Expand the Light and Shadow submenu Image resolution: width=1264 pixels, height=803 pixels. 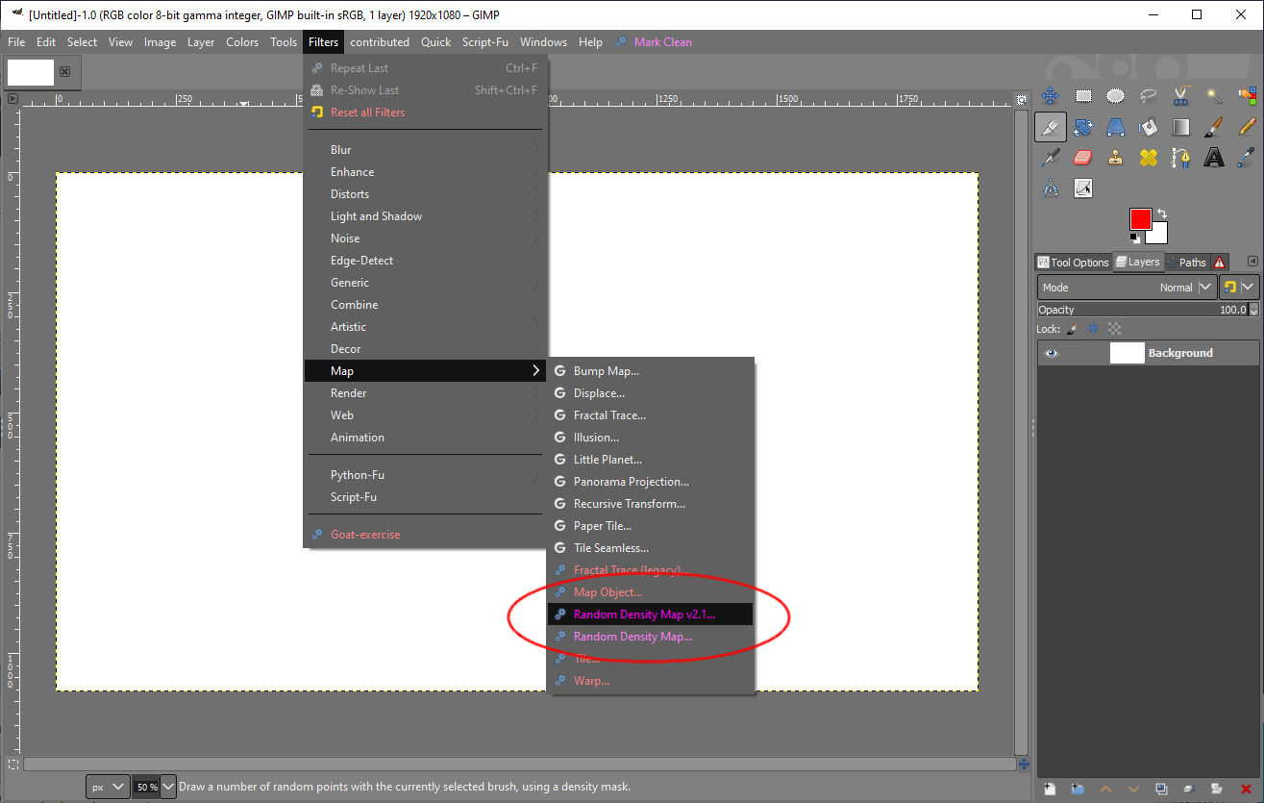(x=425, y=216)
